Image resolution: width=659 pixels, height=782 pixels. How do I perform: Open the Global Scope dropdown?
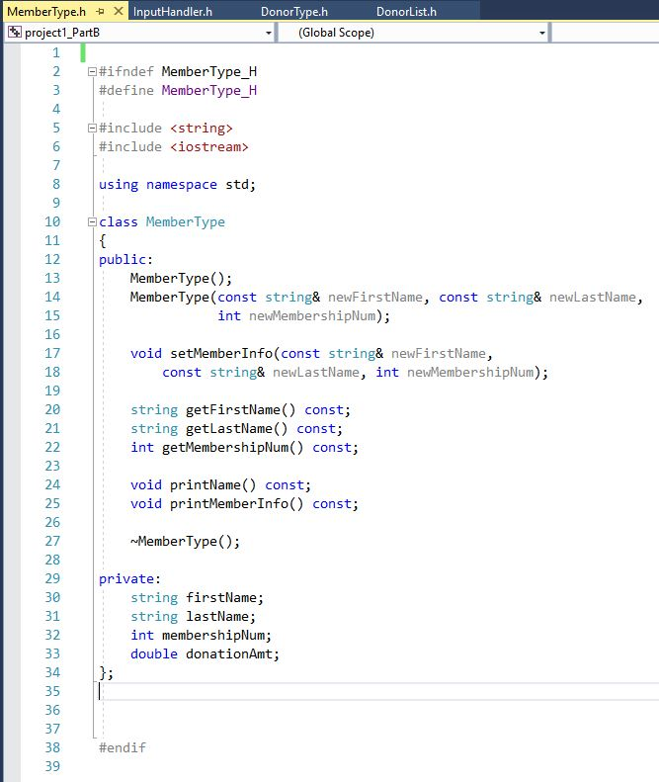point(541,33)
